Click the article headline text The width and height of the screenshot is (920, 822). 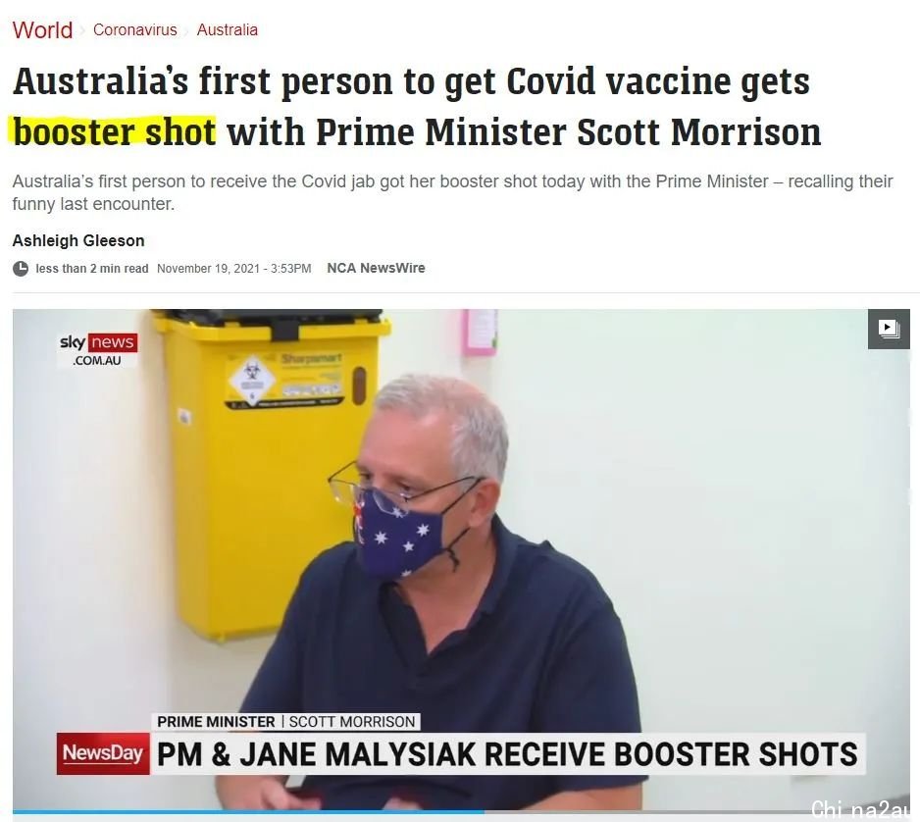click(x=417, y=106)
